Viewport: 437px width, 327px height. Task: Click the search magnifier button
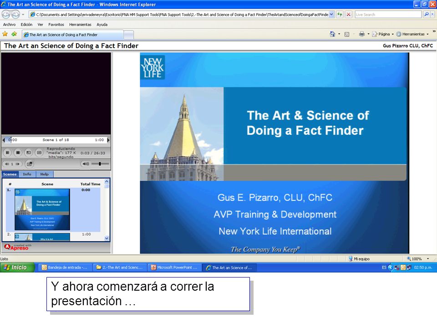[426, 15]
